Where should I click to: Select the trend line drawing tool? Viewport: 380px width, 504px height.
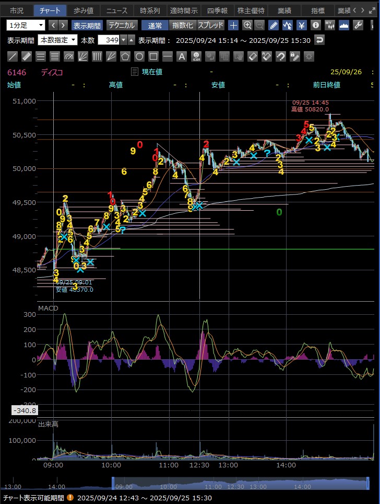click(13, 56)
